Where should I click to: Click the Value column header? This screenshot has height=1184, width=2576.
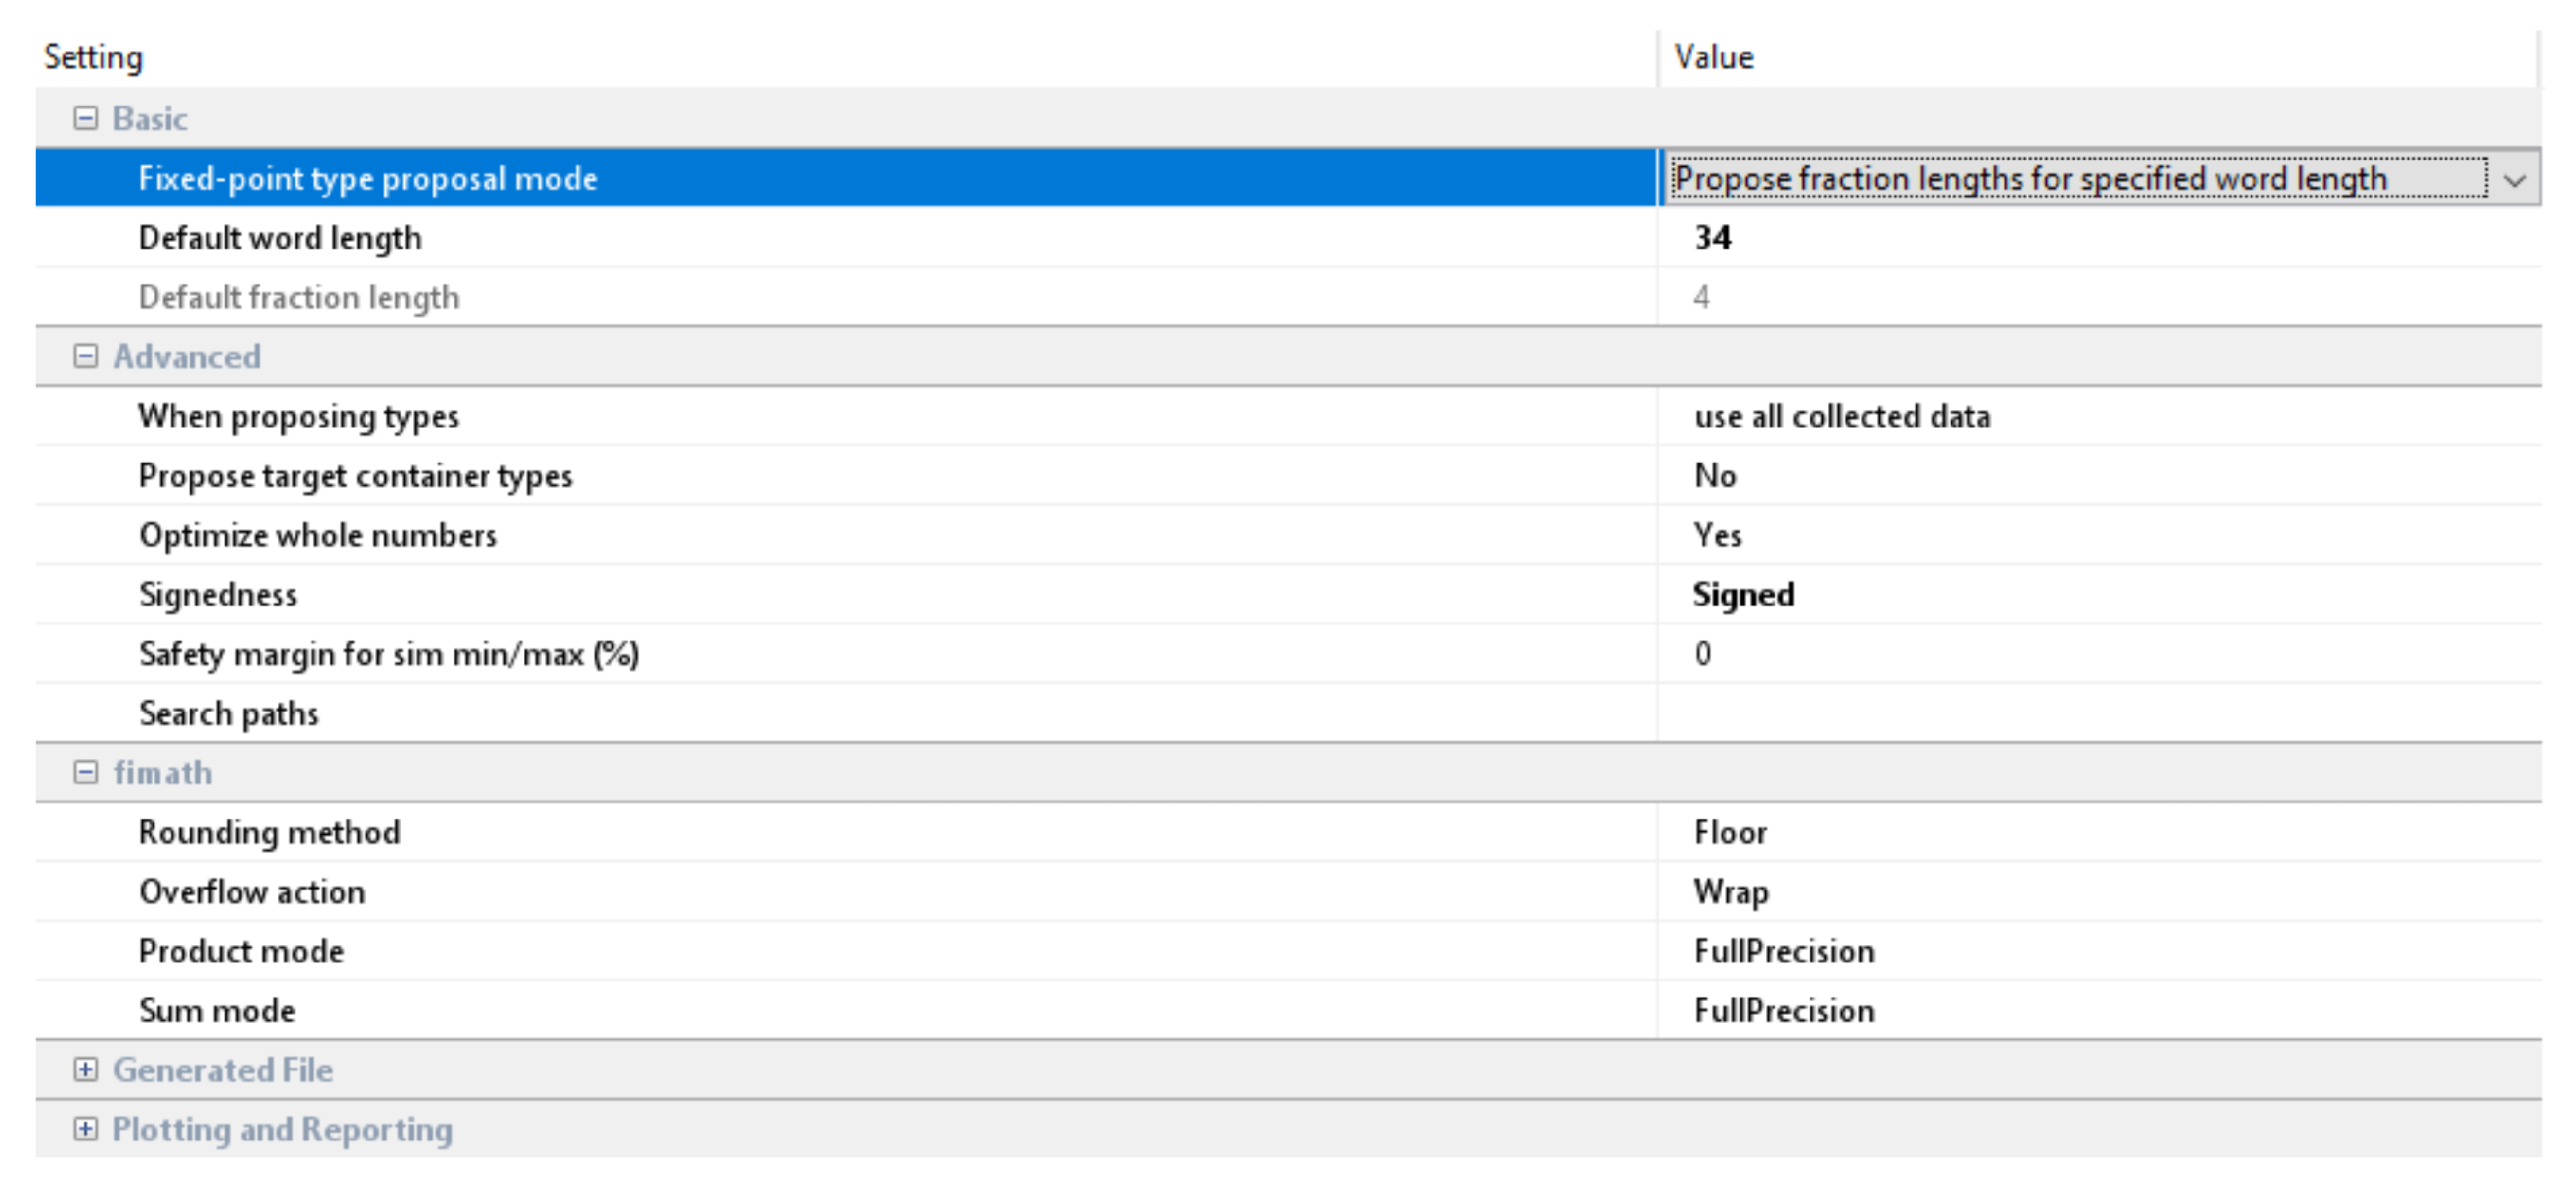[1714, 57]
